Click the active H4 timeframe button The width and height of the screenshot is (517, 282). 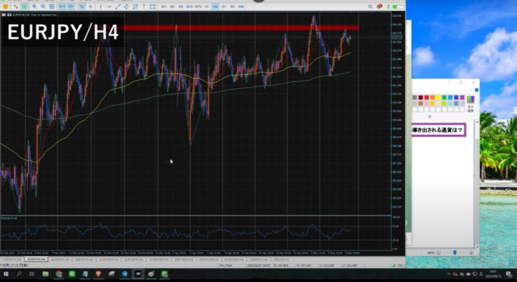click(215, 7)
